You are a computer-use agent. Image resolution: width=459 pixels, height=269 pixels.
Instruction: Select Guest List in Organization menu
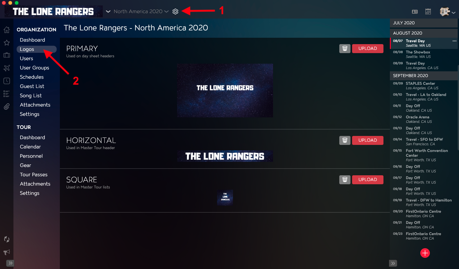click(x=32, y=86)
